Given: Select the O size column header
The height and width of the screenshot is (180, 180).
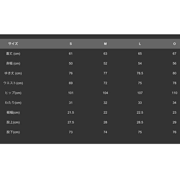Looking at the screenshot, I should click(x=174, y=44).
